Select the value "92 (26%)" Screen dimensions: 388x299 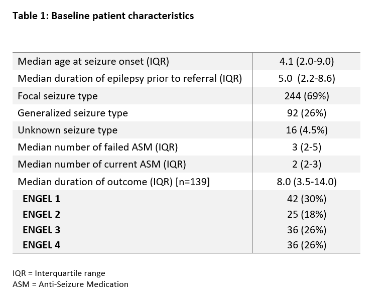(307, 113)
